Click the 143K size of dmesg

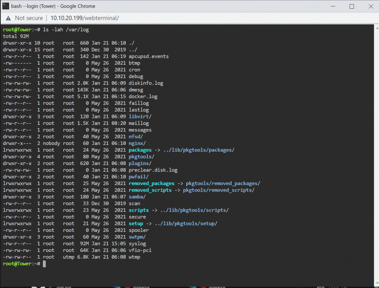coord(83,90)
